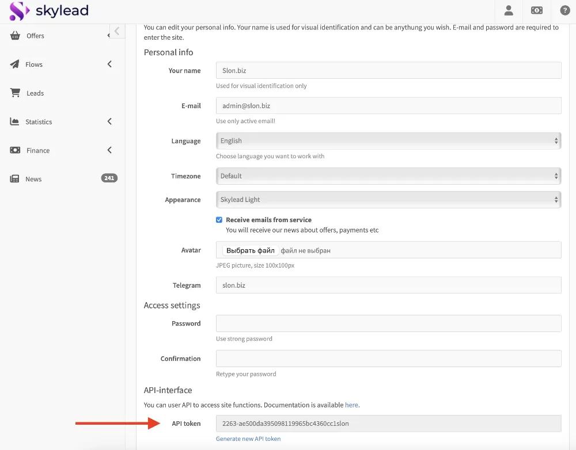Image resolution: width=576 pixels, height=450 pixels.
Task: Click the 'API-interface' heading
Action: pyautogui.click(x=168, y=390)
